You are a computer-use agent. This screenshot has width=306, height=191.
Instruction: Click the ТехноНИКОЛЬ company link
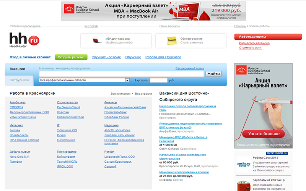click(67, 162)
